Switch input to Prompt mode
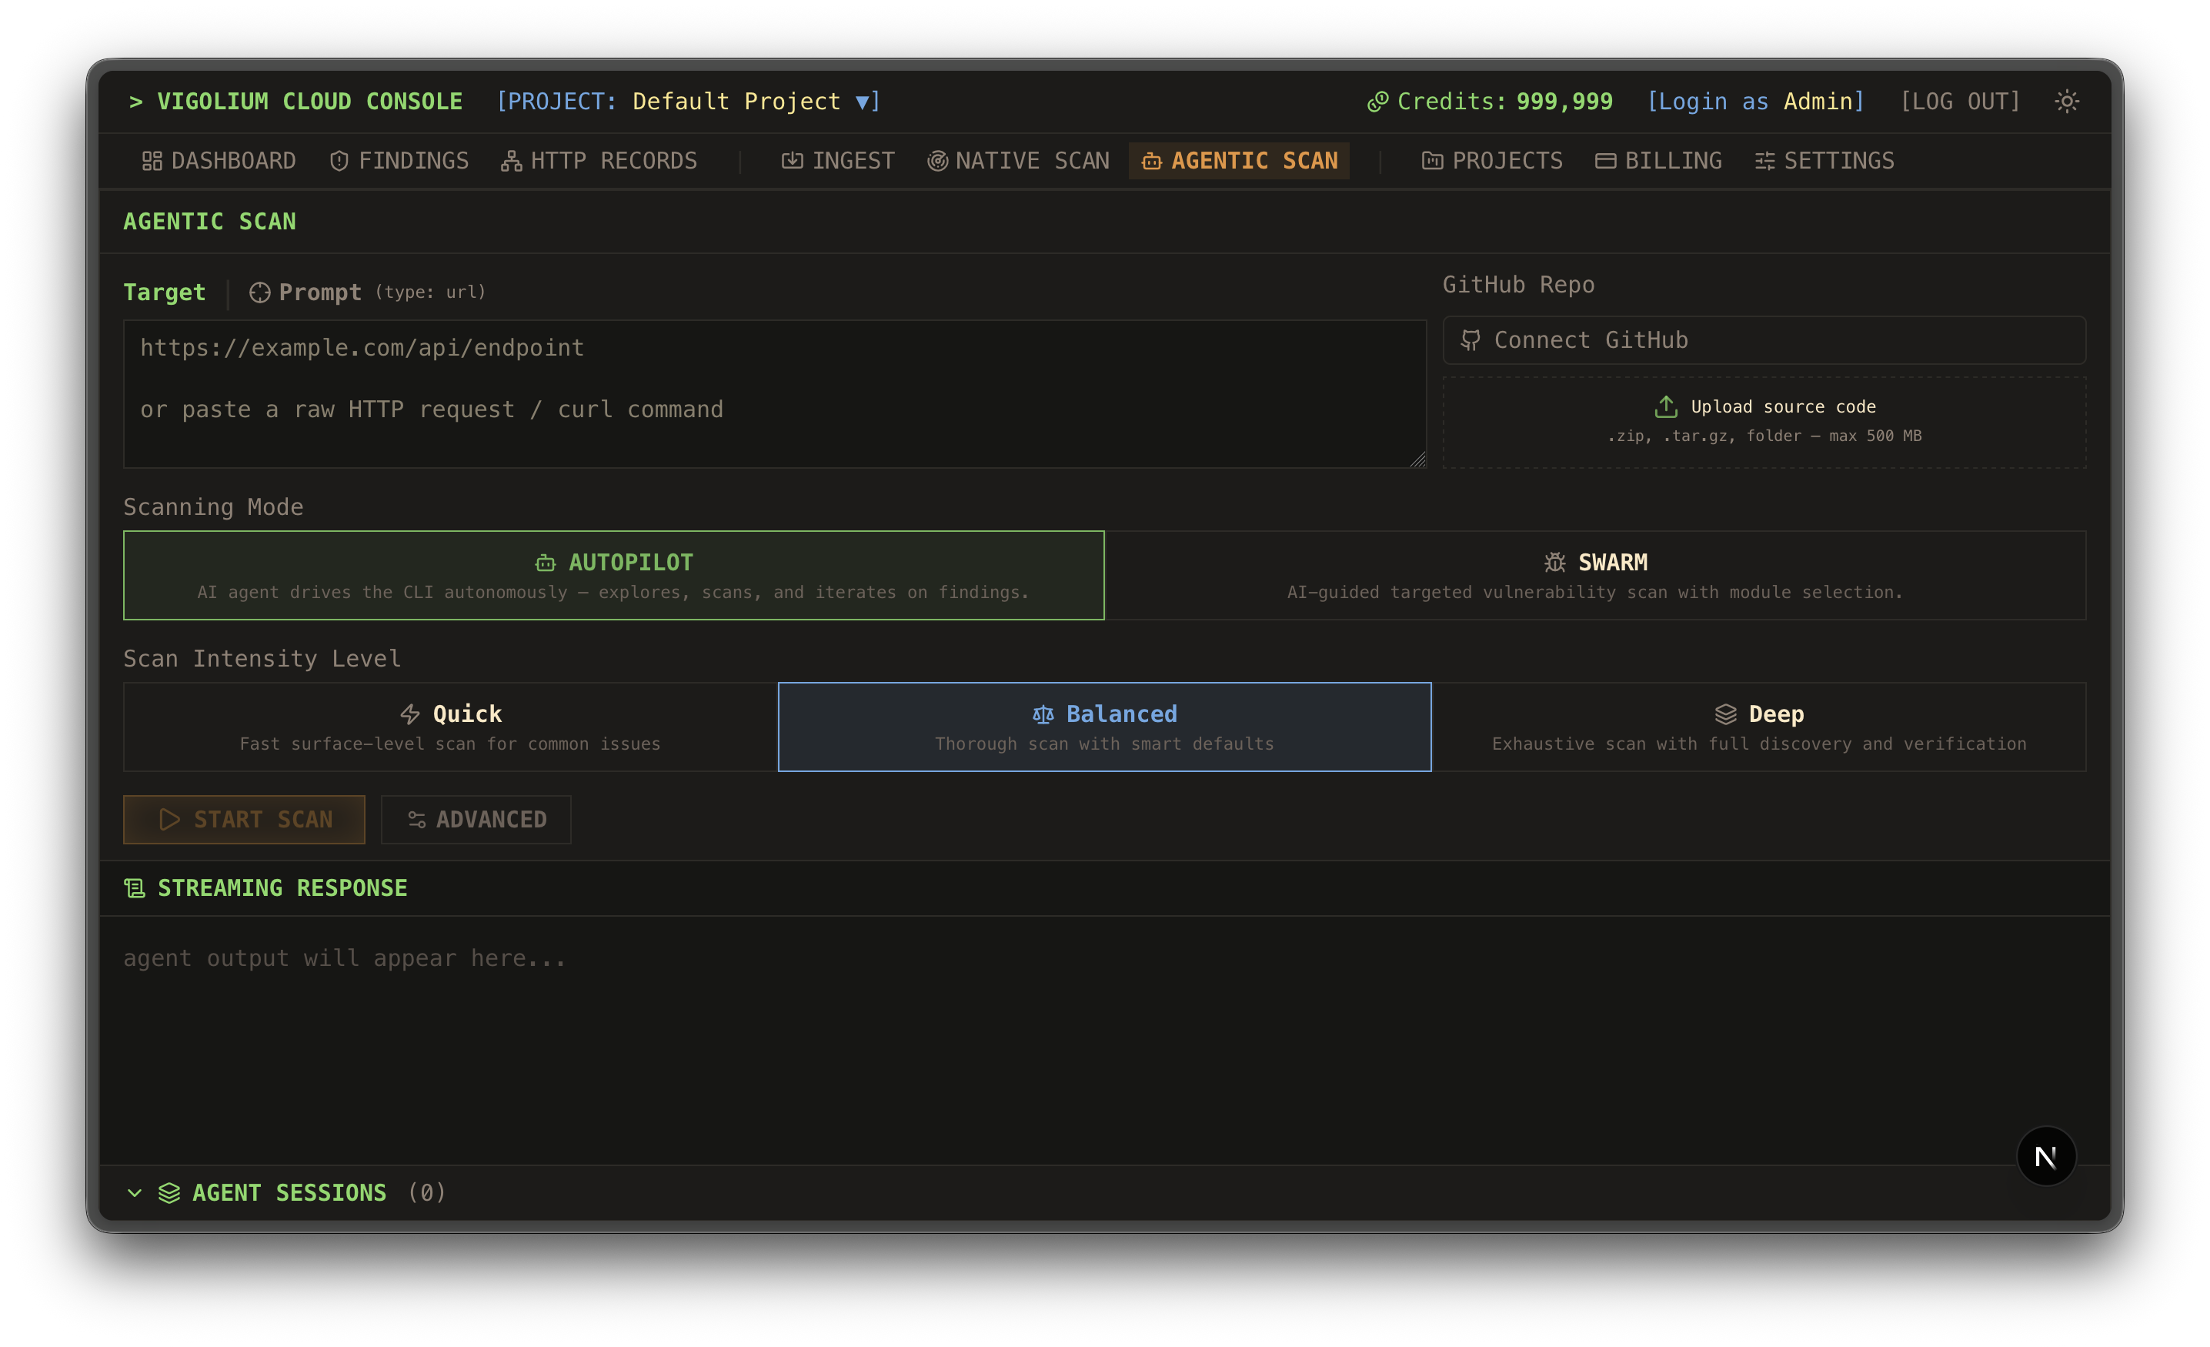The height and width of the screenshot is (1347, 2210). pos(305,292)
